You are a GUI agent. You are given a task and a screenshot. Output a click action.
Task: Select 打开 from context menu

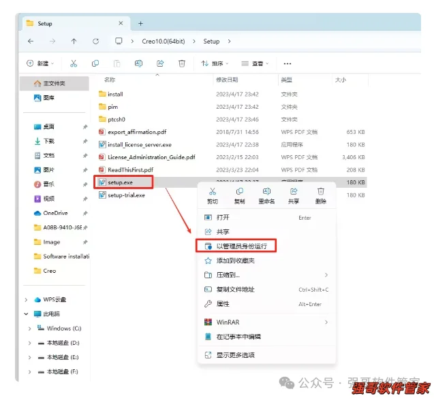[266, 218]
